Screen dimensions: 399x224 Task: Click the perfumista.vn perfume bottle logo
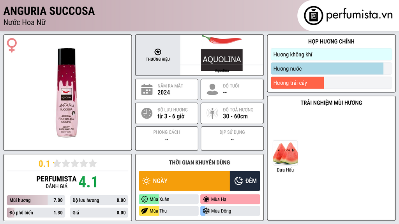[313, 16]
